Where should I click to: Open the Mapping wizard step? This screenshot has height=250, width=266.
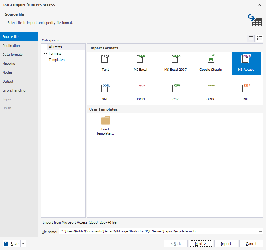point(19,63)
